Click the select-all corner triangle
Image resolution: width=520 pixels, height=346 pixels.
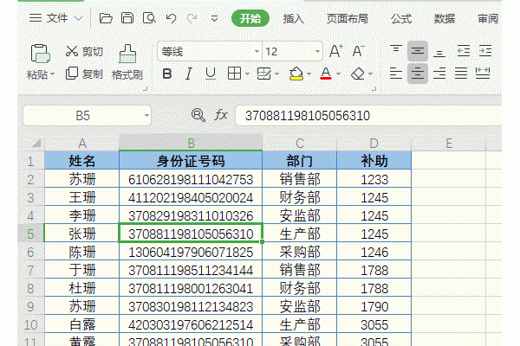click(36, 143)
